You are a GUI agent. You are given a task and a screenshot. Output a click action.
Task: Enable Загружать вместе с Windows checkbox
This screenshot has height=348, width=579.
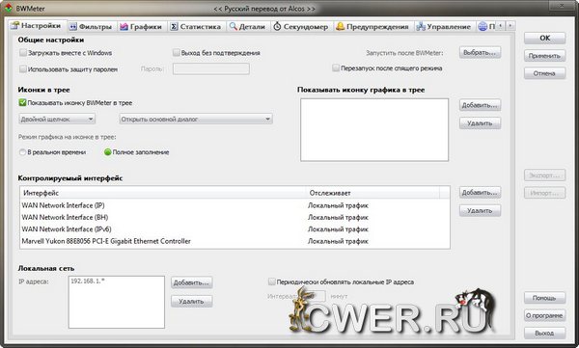[x=23, y=53]
